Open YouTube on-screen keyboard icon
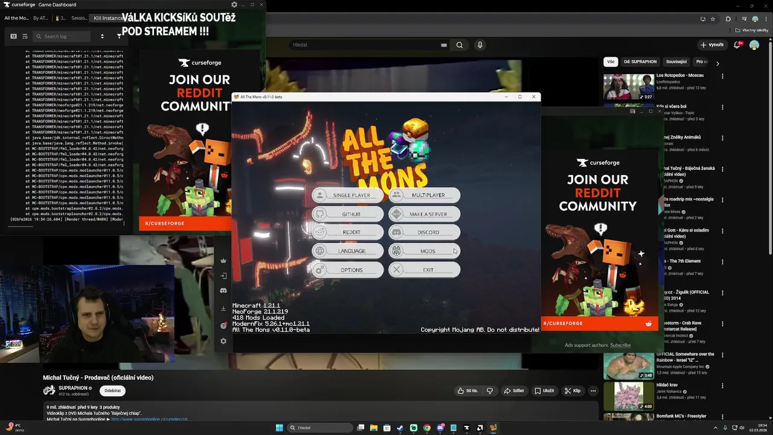 (x=444, y=45)
